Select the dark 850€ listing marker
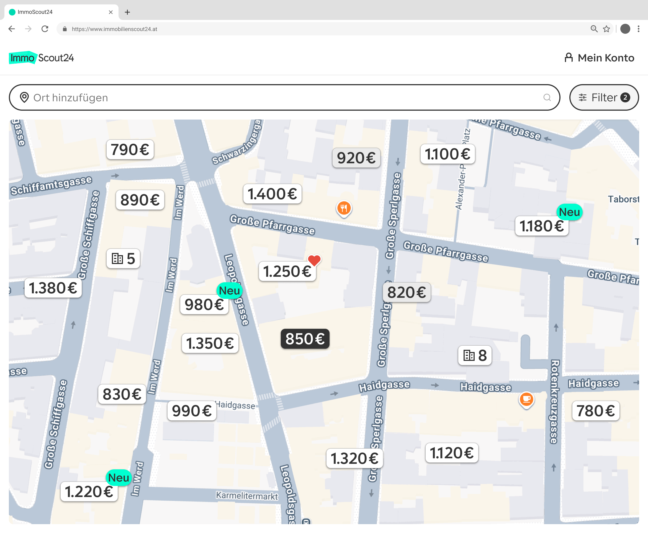 (x=305, y=339)
